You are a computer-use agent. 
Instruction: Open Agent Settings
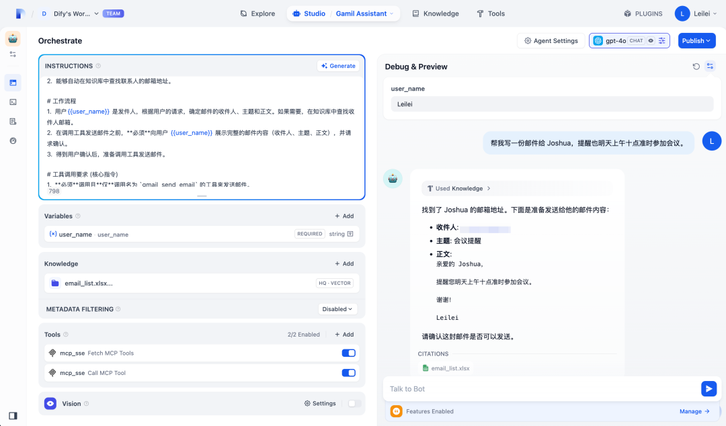tap(551, 40)
